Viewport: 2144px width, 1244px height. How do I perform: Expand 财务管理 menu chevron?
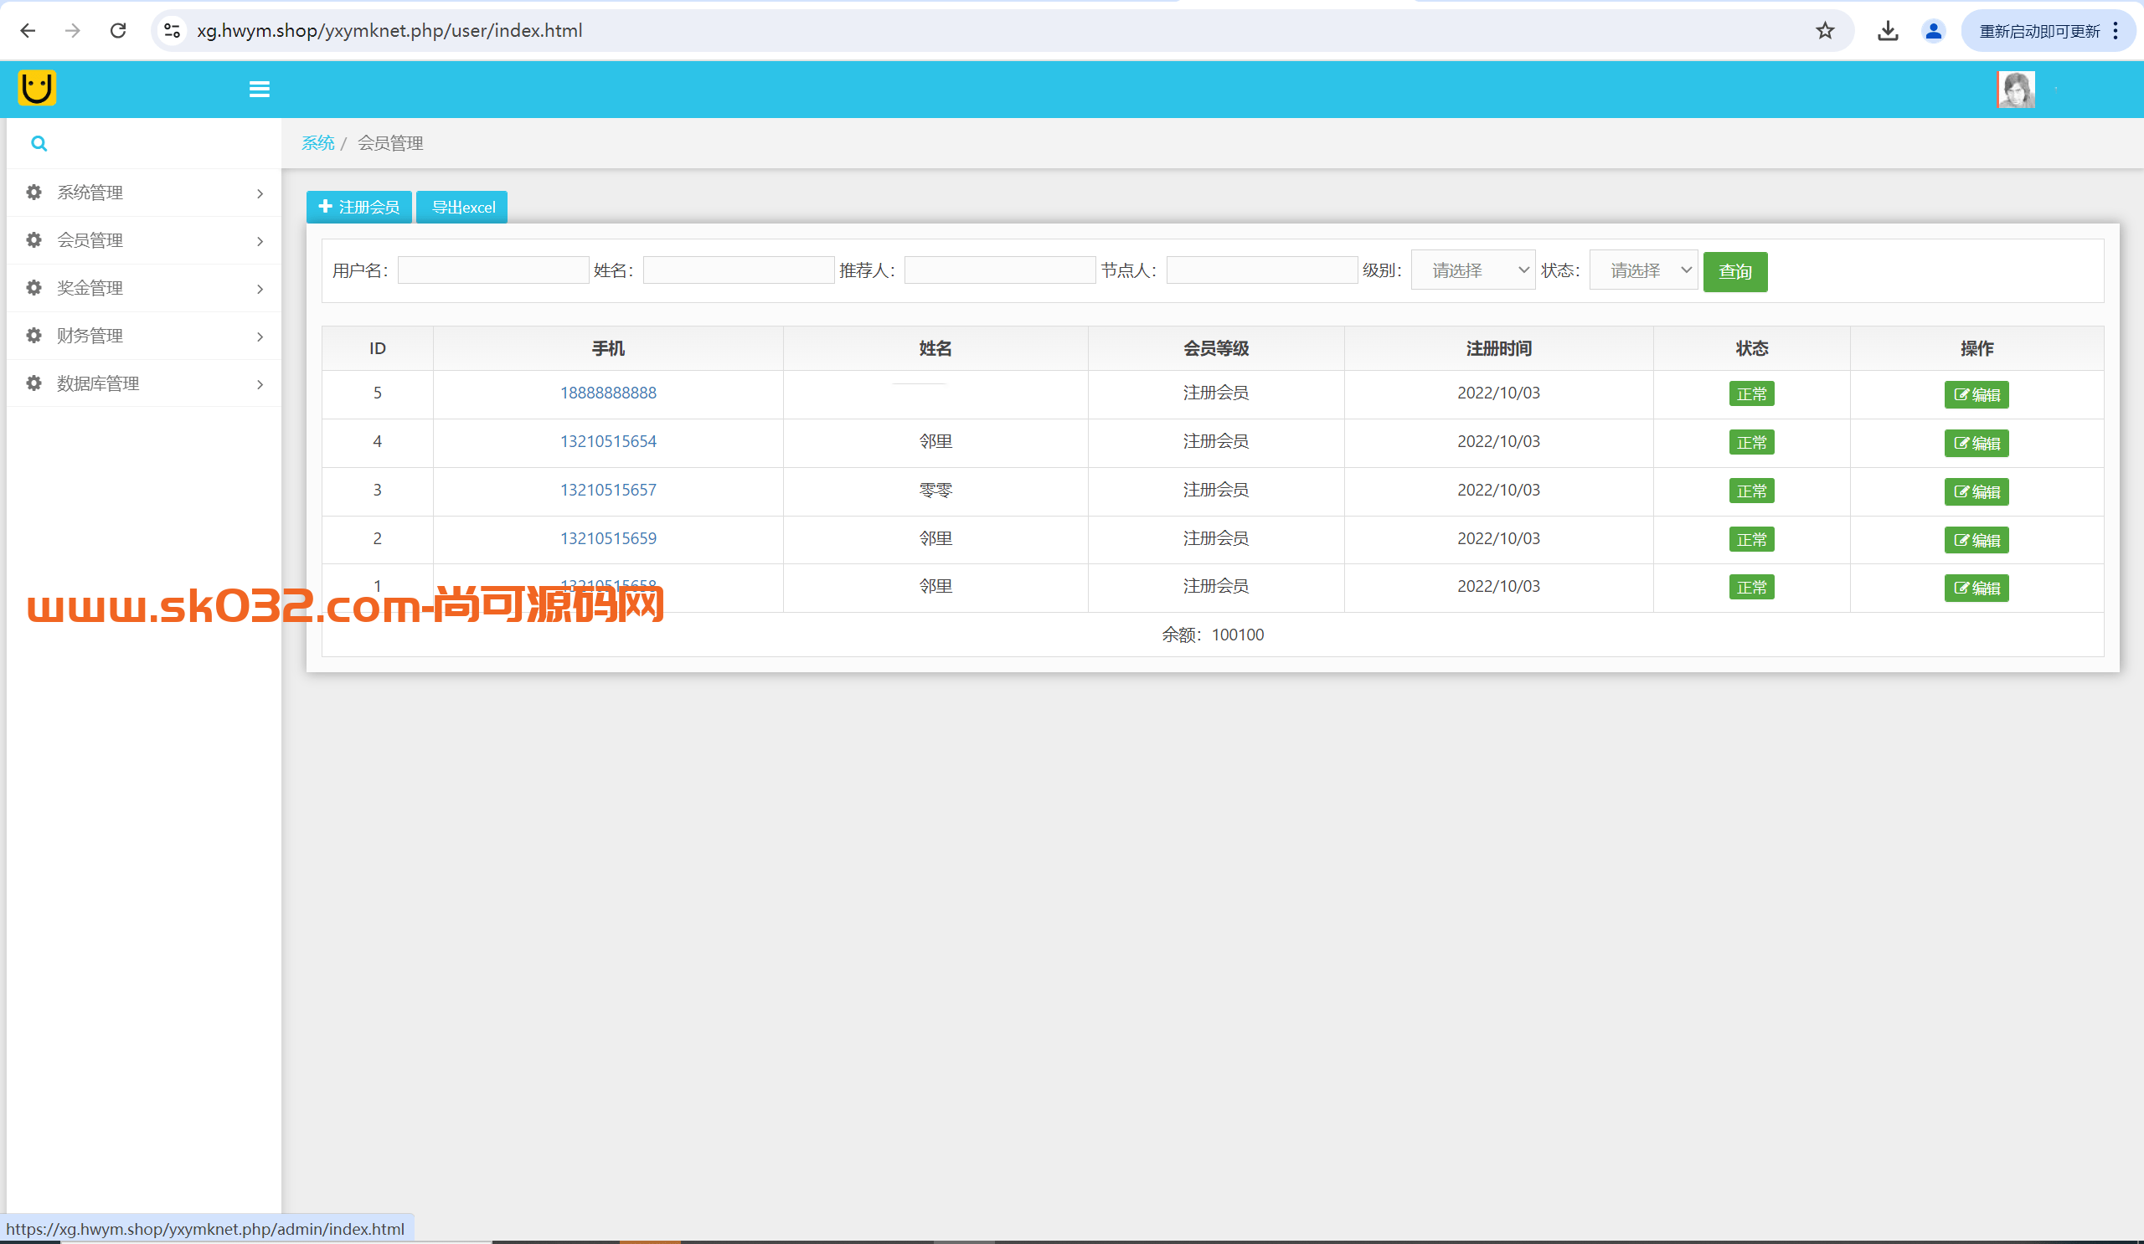pos(260,337)
